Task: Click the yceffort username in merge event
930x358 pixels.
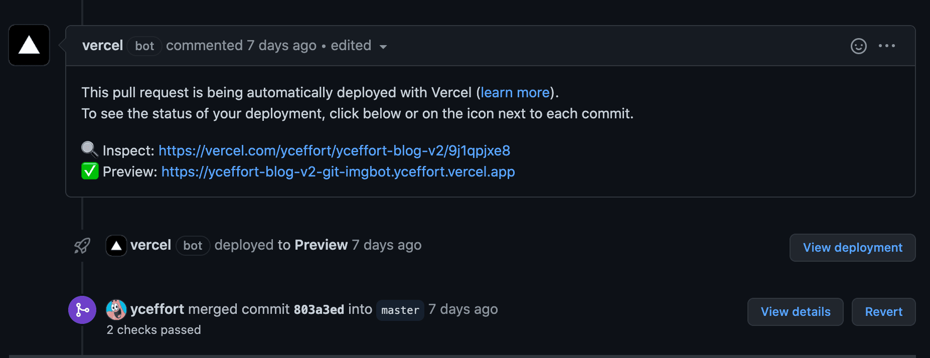Action: (x=157, y=309)
